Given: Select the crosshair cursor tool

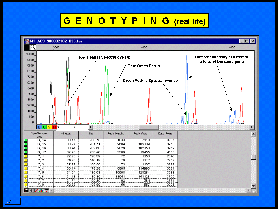Looking at the screenshot, I should (x=27, y=47).
